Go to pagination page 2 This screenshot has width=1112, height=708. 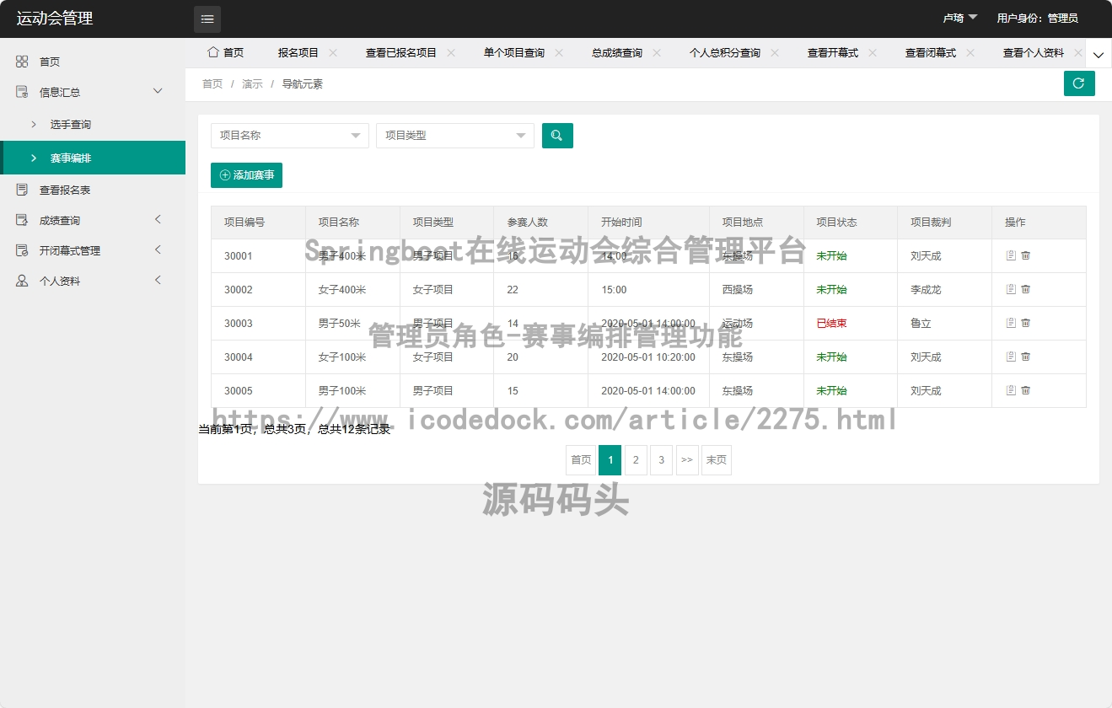click(x=636, y=460)
